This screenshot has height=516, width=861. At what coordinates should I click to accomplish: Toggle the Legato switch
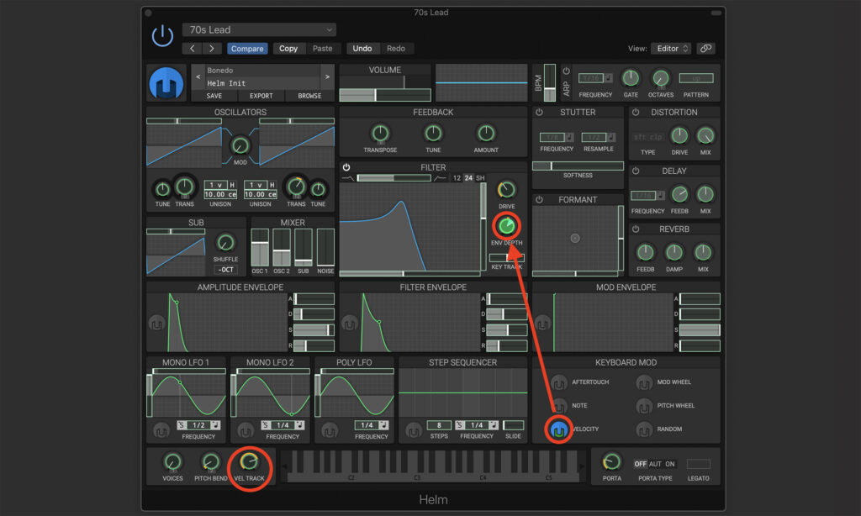[x=699, y=464]
